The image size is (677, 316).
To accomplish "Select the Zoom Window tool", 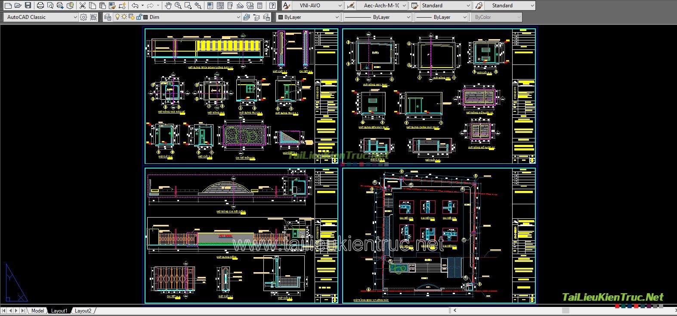I will [188, 6].
